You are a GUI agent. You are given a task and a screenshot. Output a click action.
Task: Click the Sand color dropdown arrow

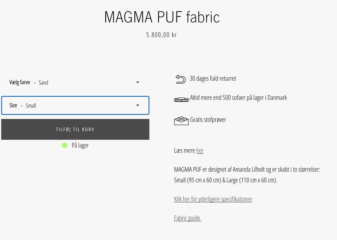click(x=138, y=83)
